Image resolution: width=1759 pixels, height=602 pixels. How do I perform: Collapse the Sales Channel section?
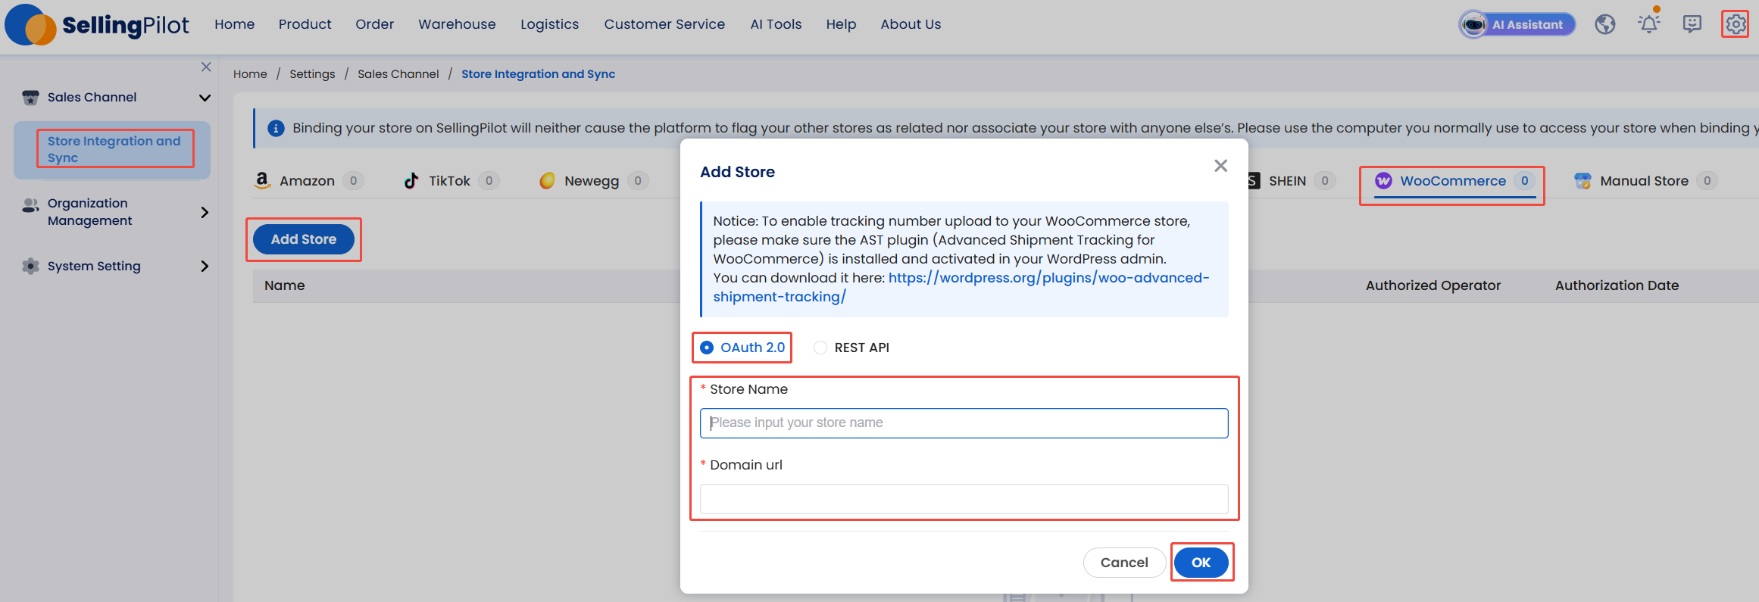pos(205,98)
